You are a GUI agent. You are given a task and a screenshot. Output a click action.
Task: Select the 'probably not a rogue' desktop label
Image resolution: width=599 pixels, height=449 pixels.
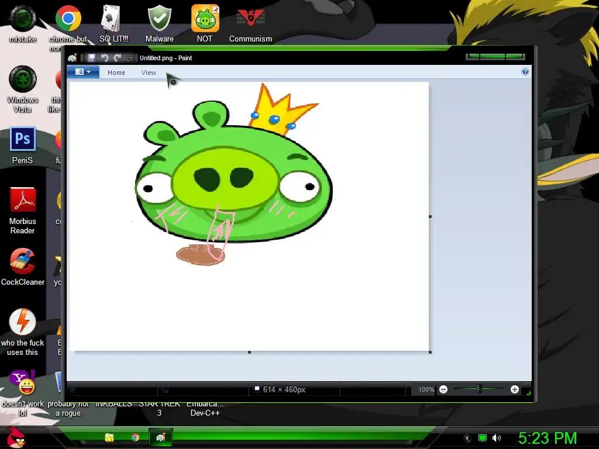point(68,408)
